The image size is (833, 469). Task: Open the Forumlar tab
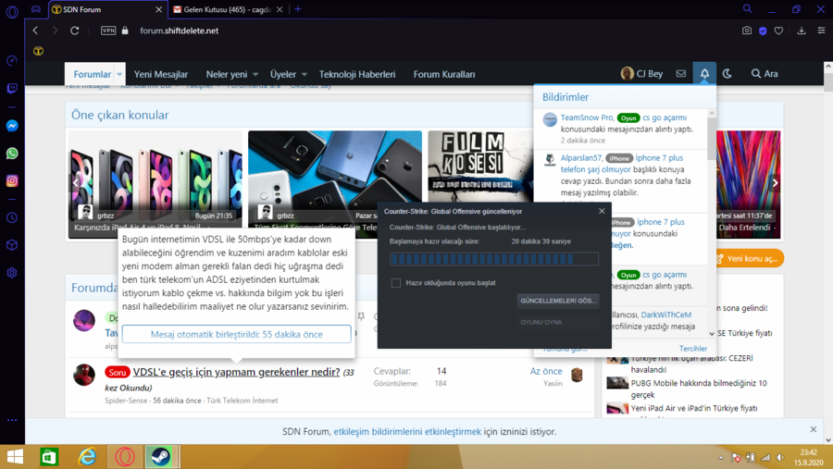(92, 74)
